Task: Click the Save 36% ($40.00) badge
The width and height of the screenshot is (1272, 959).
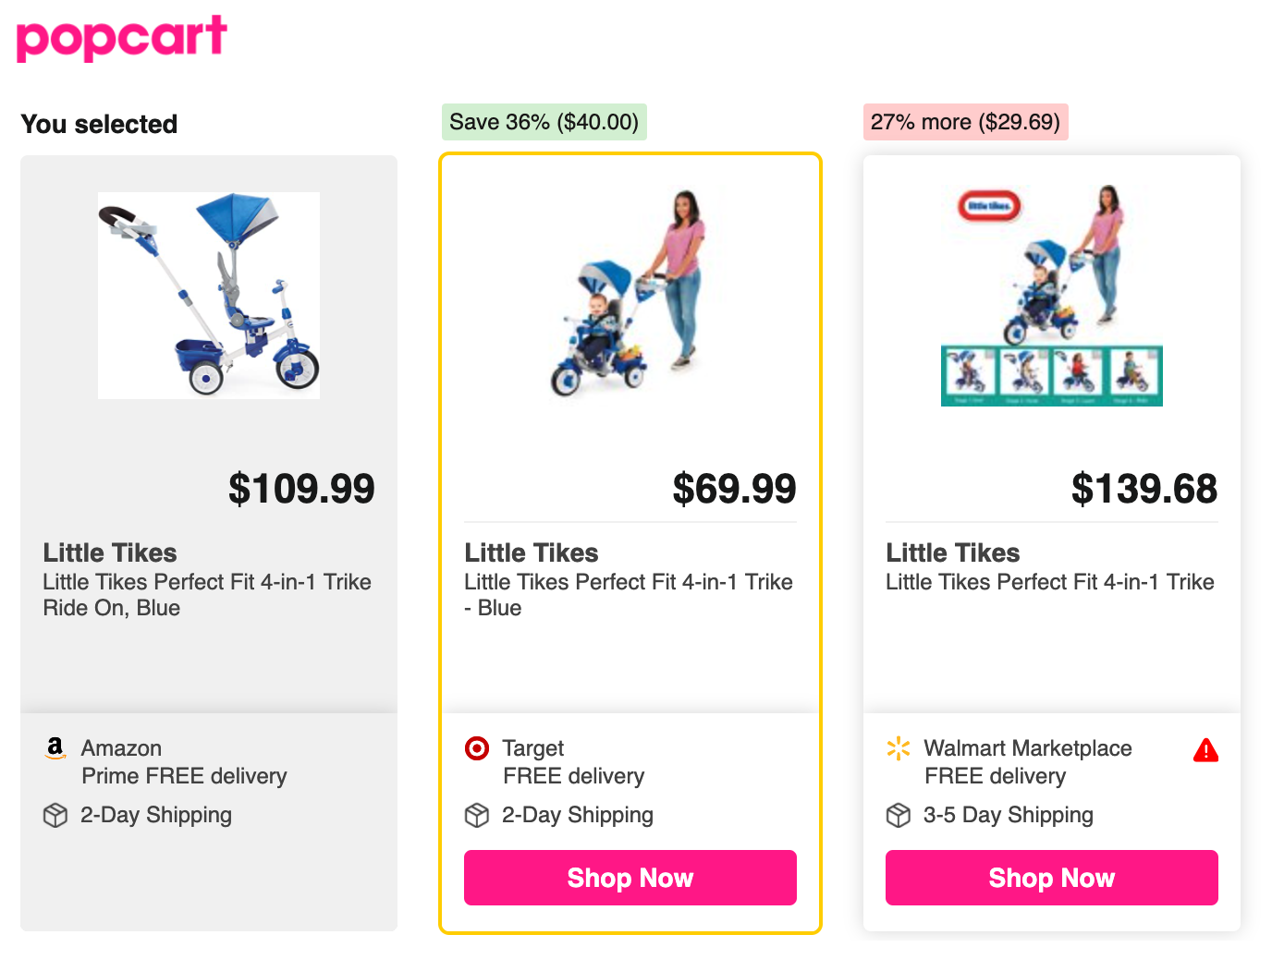Action: point(544,122)
